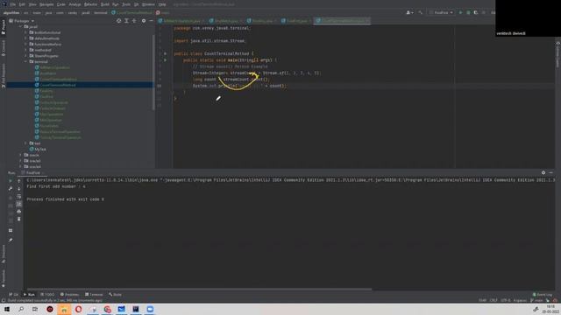Toggle the Project stripe on left edge

pos(4,27)
